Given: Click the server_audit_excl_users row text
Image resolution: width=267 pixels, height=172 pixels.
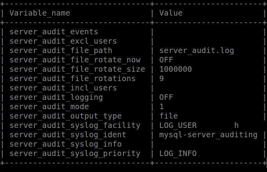Looking at the screenshot, I should coord(63,41).
